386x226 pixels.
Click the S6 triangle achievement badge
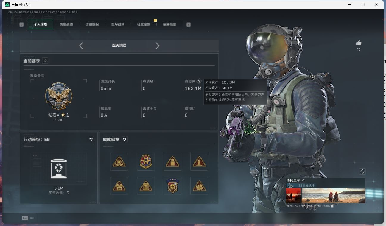(x=119, y=186)
